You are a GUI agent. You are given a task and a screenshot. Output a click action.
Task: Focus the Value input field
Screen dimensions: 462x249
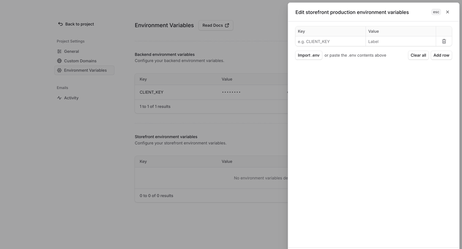401,41
